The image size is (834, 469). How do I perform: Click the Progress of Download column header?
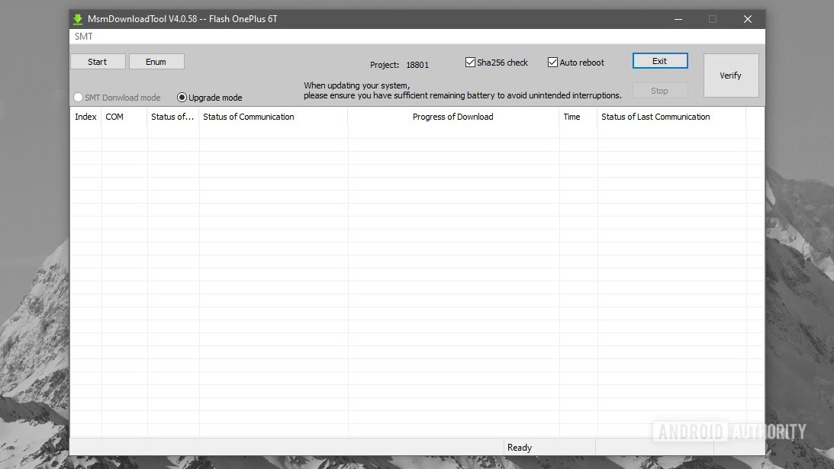(x=453, y=117)
